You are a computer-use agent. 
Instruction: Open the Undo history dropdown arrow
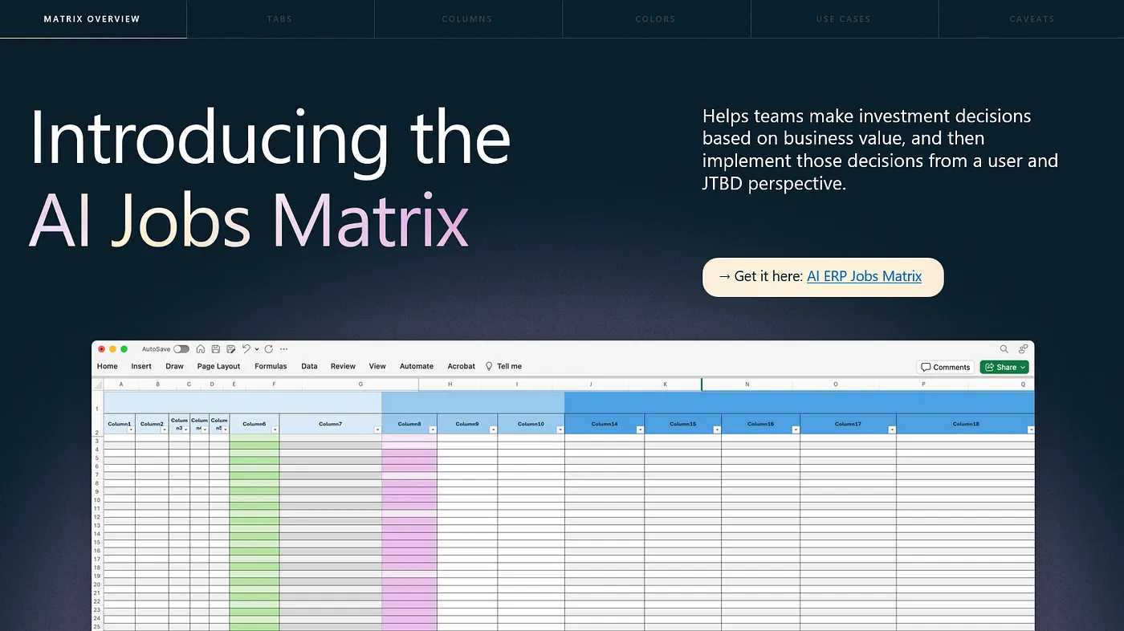[257, 349]
